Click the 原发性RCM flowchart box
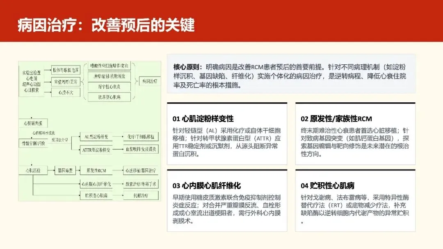 click(96, 171)
